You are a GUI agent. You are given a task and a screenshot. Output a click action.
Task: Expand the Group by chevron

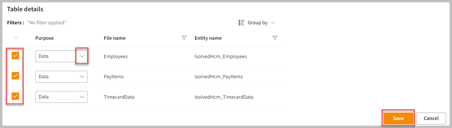[273, 23]
